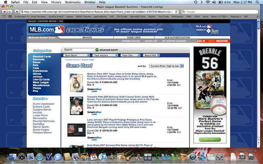
Task: Select the MLB AUTHENTICATION tab
Action: pos(177,37)
